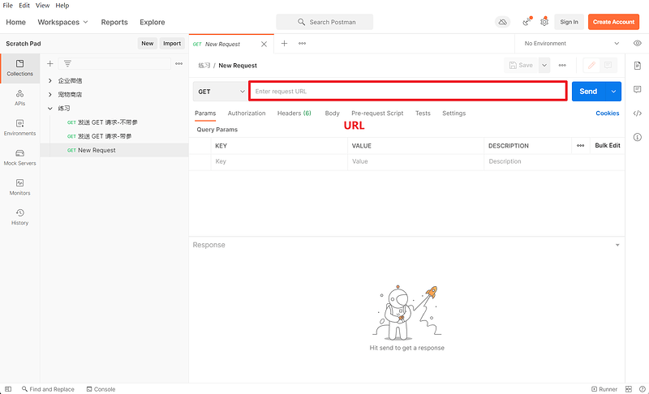Expand the 企业微信 collection

tap(50, 80)
